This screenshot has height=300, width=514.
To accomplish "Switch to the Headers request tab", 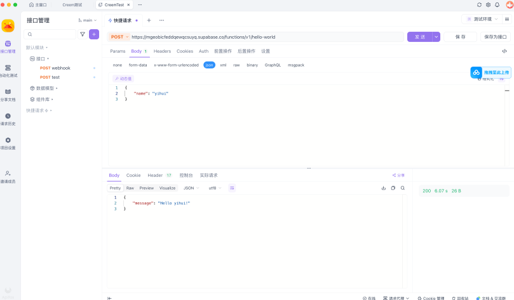I will pos(162,51).
